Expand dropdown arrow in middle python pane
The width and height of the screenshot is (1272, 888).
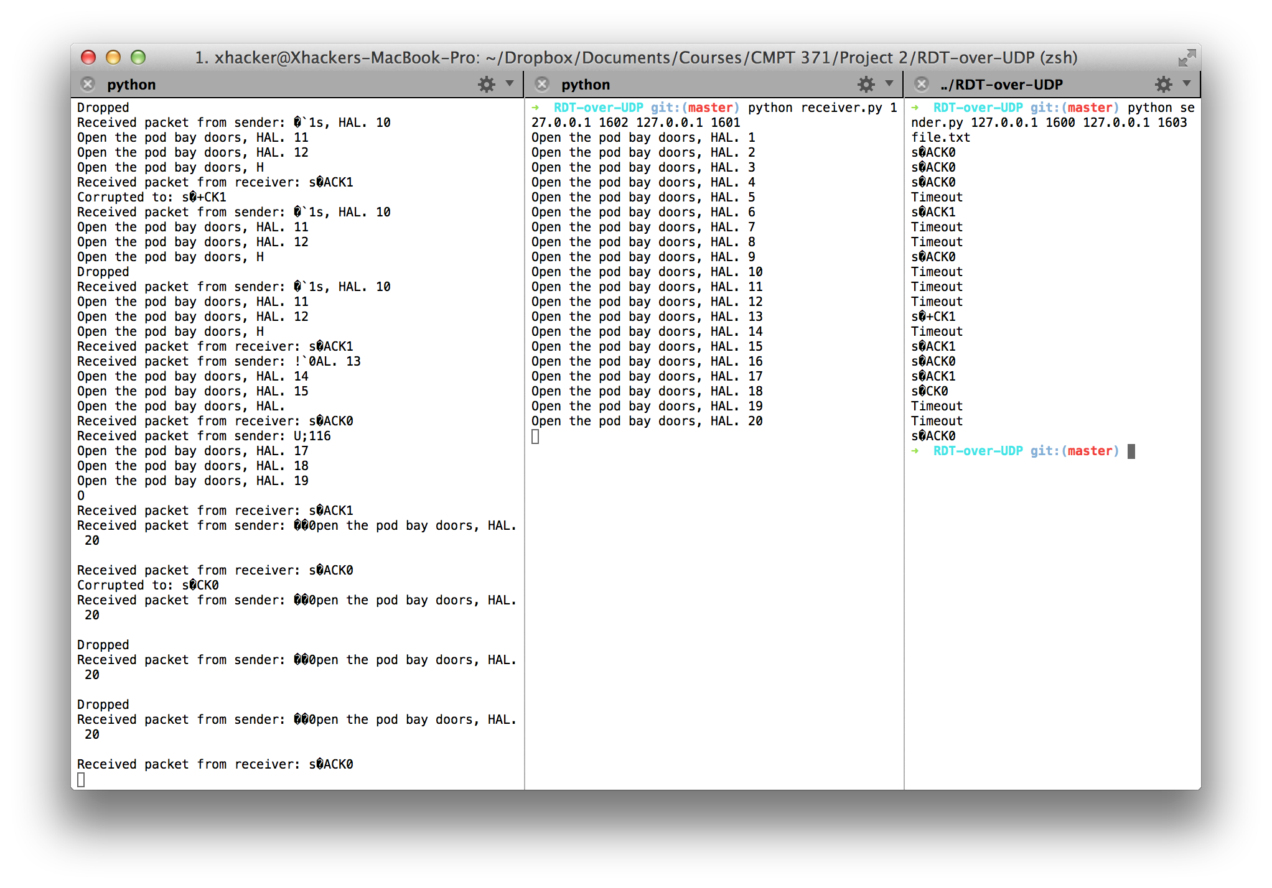[889, 83]
